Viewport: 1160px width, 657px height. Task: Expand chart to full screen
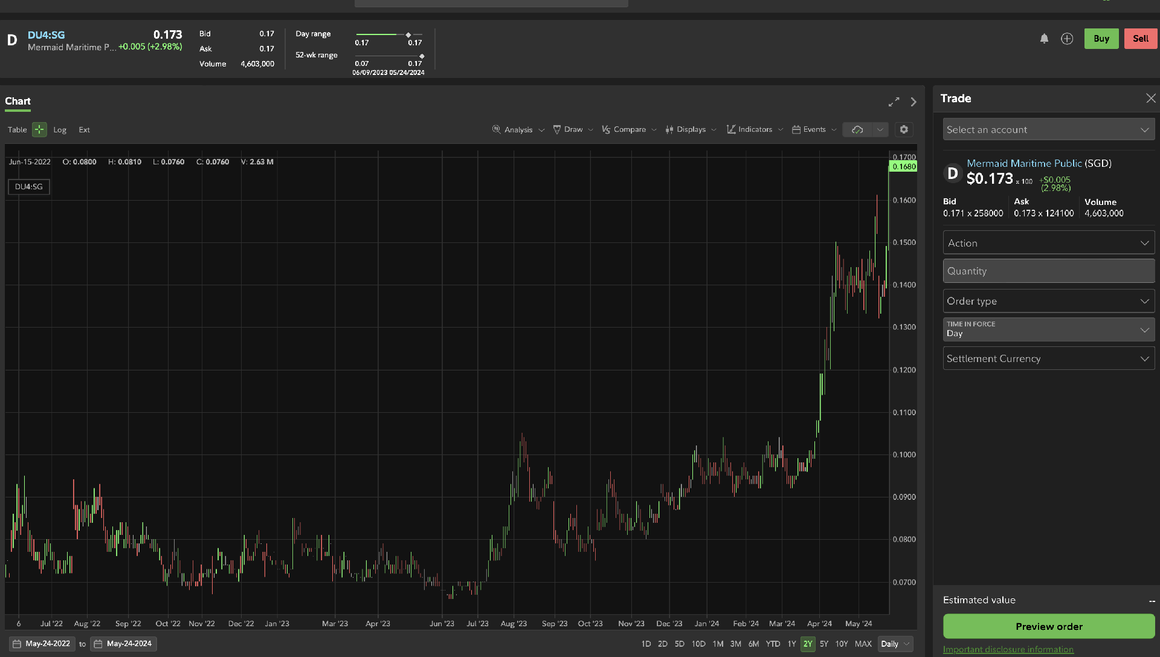[x=894, y=102]
